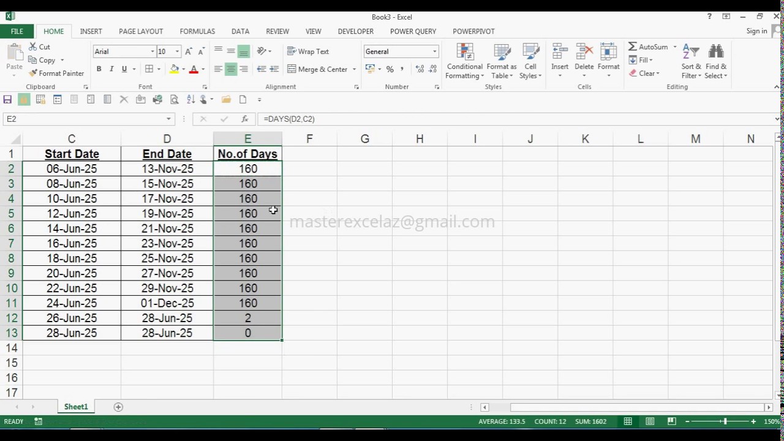Expand the Name Box dropdown arrow

pyautogui.click(x=169, y=119)
